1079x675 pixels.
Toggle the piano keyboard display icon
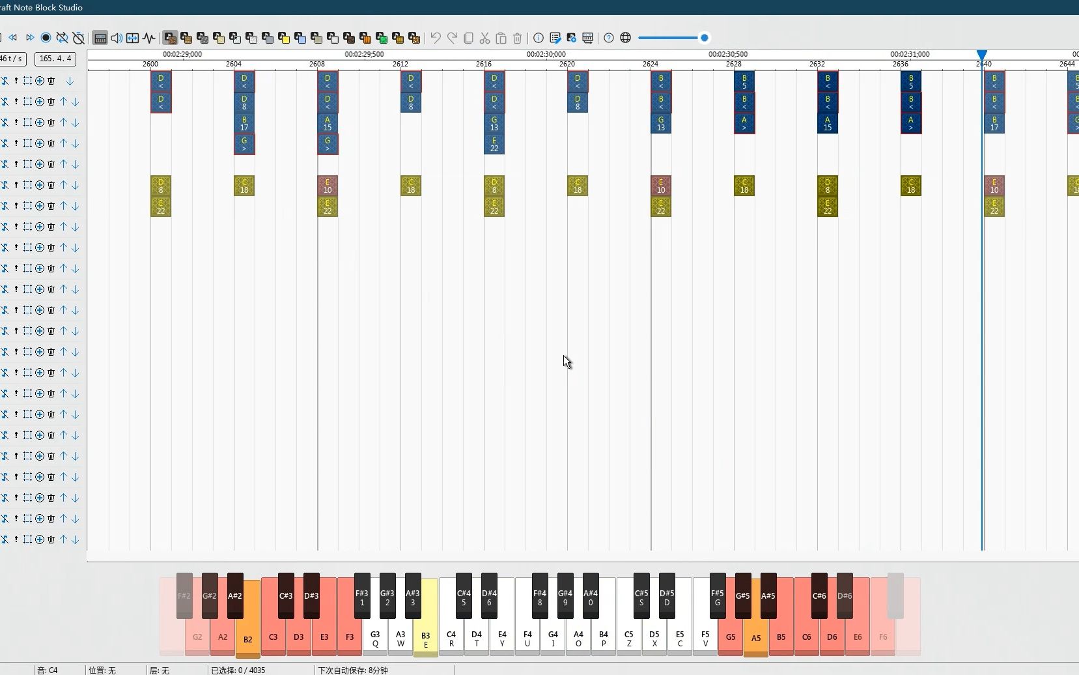[x=100, y=38]
